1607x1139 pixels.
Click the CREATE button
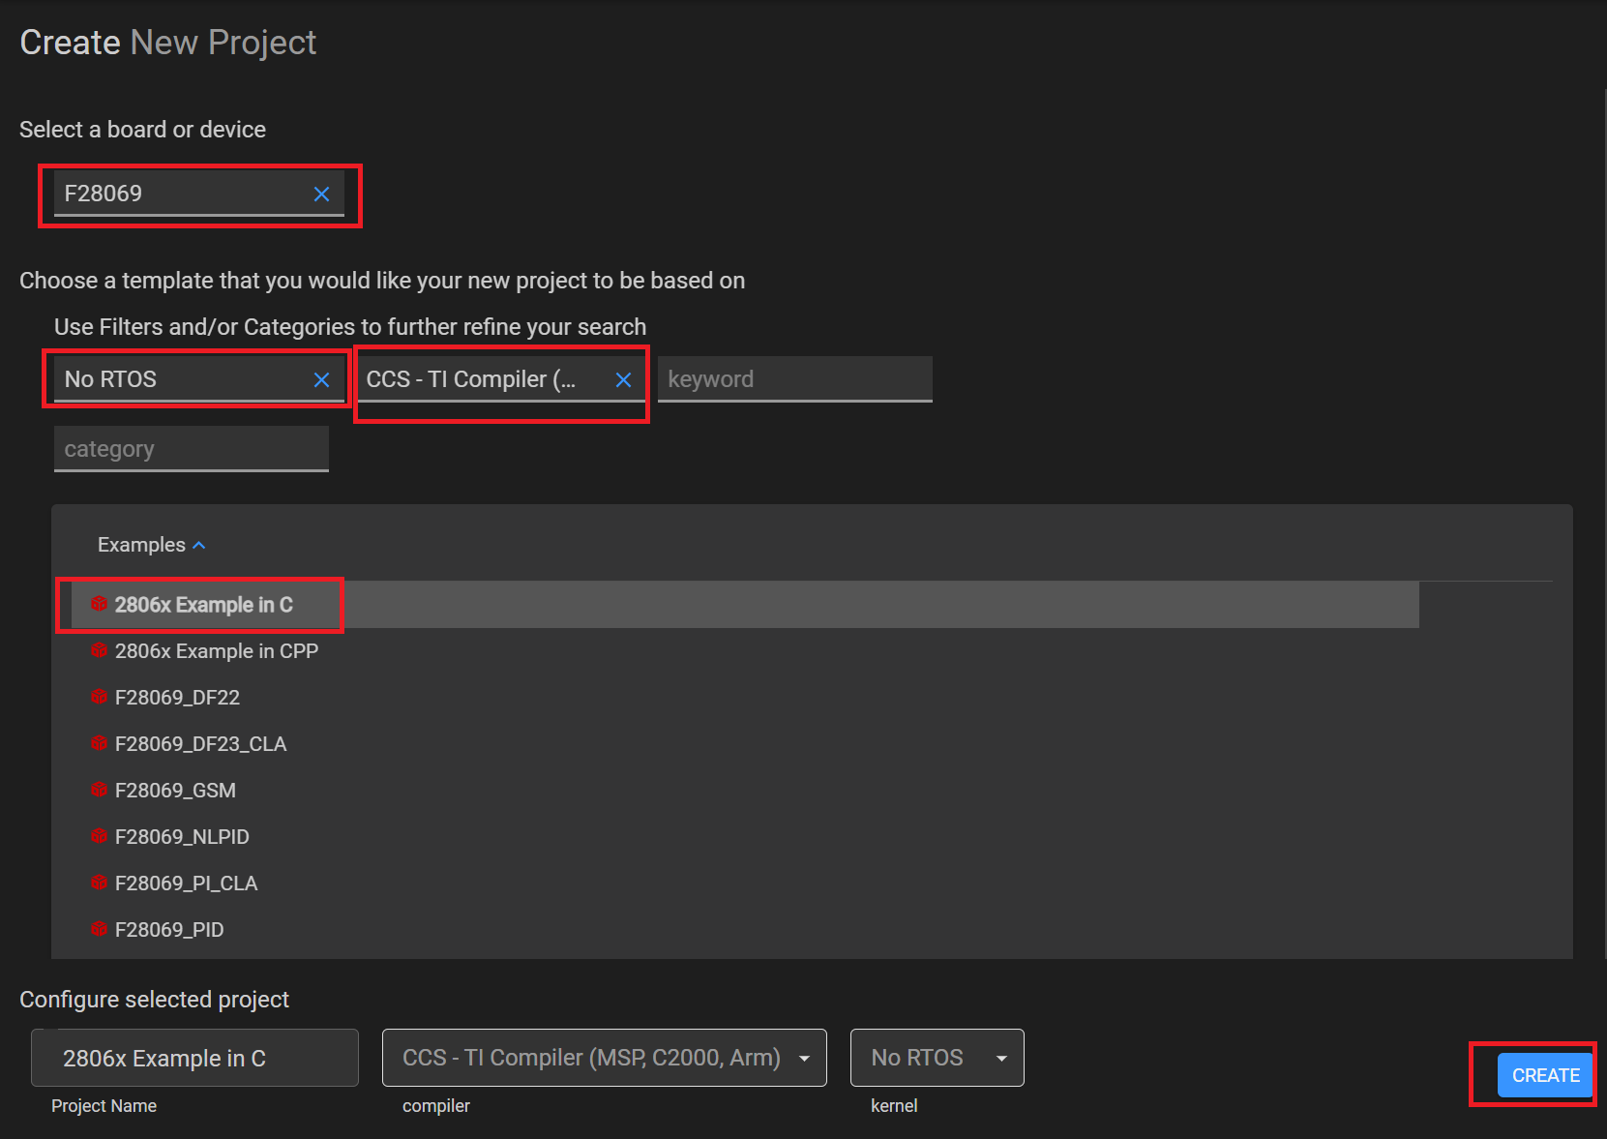1545,1075
